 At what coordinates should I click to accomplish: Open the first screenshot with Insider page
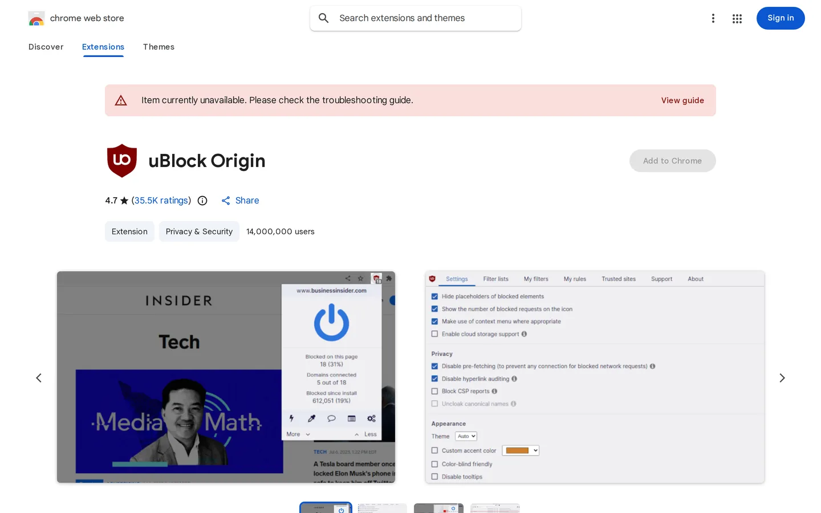tap(226, 377)
